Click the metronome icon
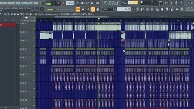Screen dimensions: 194x109 click(x=78, y=3)
